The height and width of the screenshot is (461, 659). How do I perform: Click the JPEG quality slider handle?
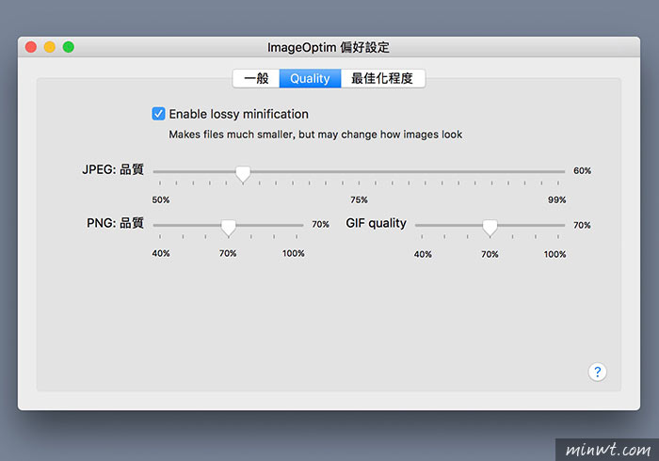pos(243,173)
